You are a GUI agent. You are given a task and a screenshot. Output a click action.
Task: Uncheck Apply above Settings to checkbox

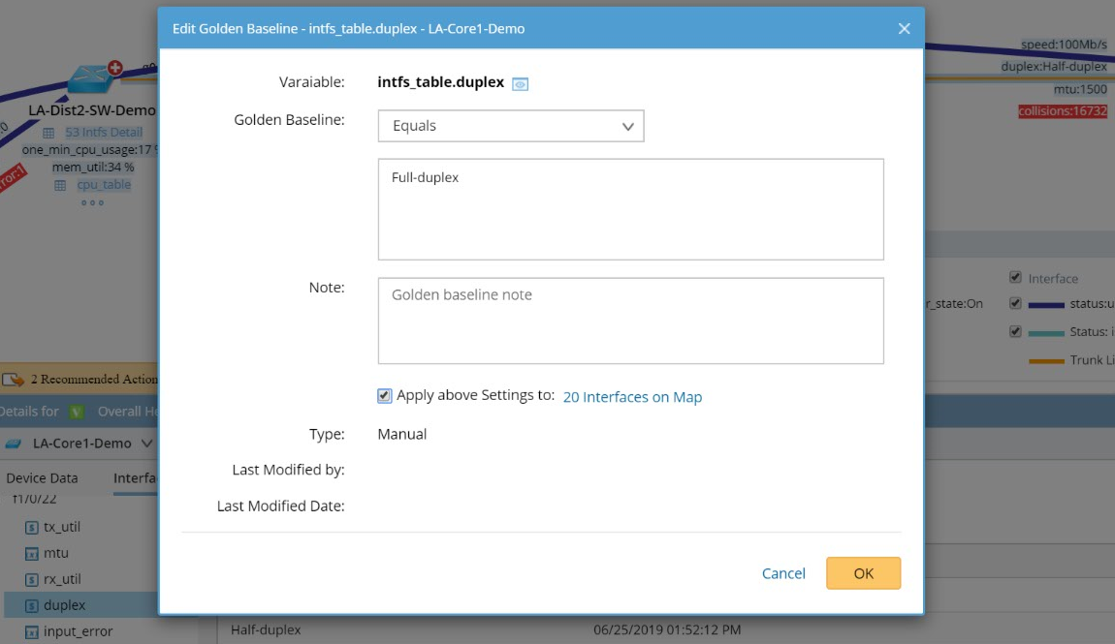[x=385, y=396]
